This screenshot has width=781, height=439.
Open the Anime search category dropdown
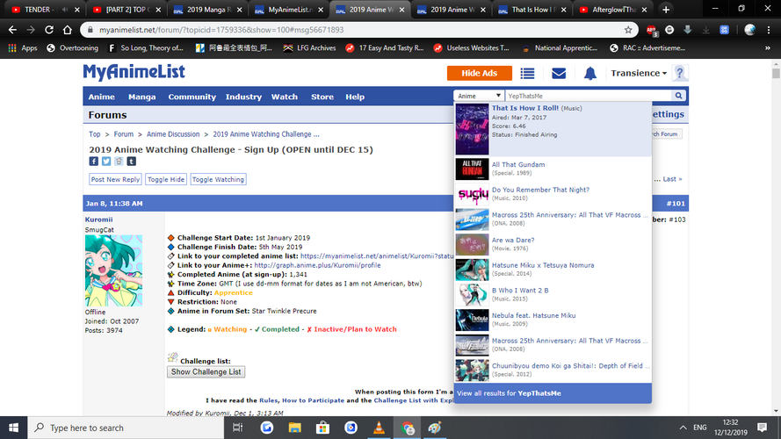pyautogui.click(x=479, y=96)
